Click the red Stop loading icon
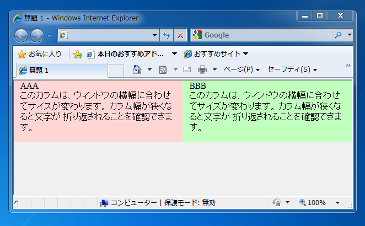The image size is (365, 226). tap(180, 35)
